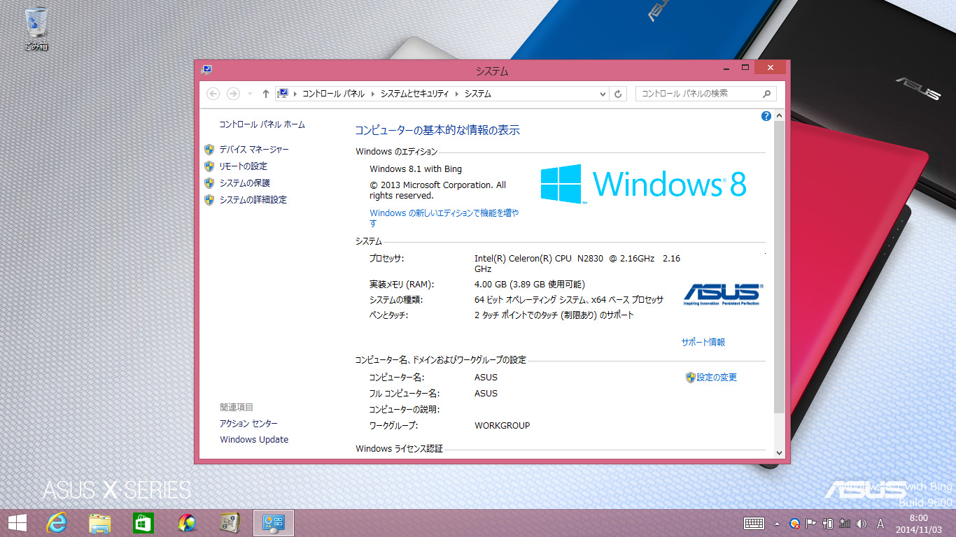The width and height of the screenshot is (956, 537).
Task: Show hidden tray icons with the up arrow
Action: pyautogui.click(x=777, y=523)
